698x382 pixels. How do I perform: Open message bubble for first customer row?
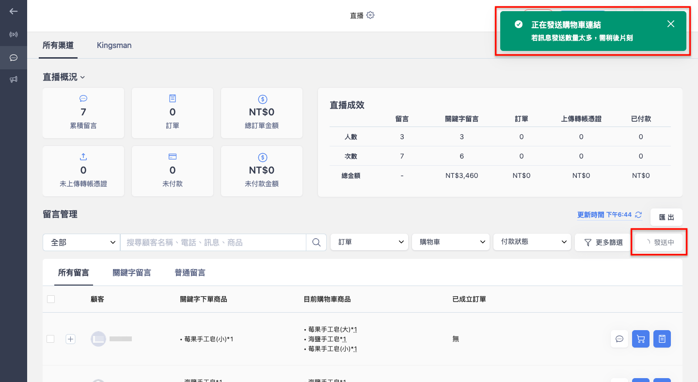pos(619,339)
